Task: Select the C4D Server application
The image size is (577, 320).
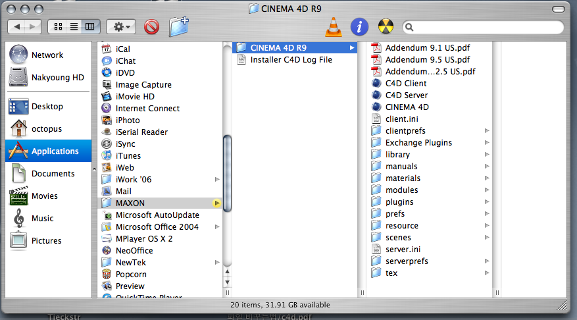Action: pos(430,95)
